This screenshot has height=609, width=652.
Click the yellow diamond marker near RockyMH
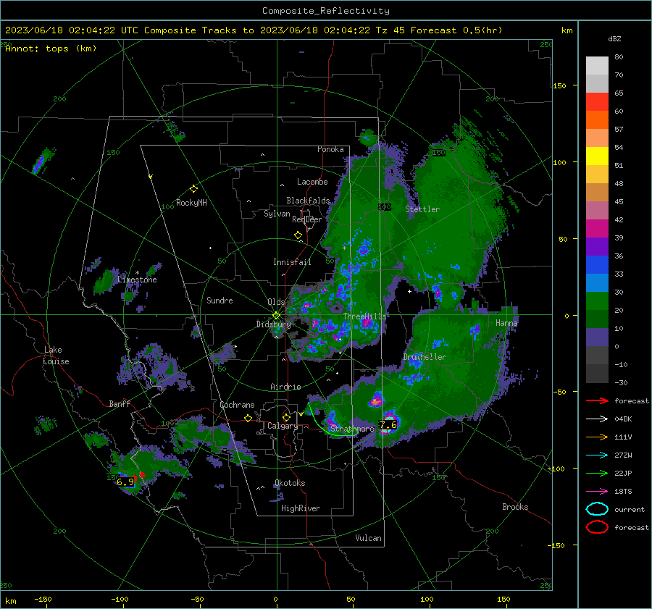coord(193,189)
